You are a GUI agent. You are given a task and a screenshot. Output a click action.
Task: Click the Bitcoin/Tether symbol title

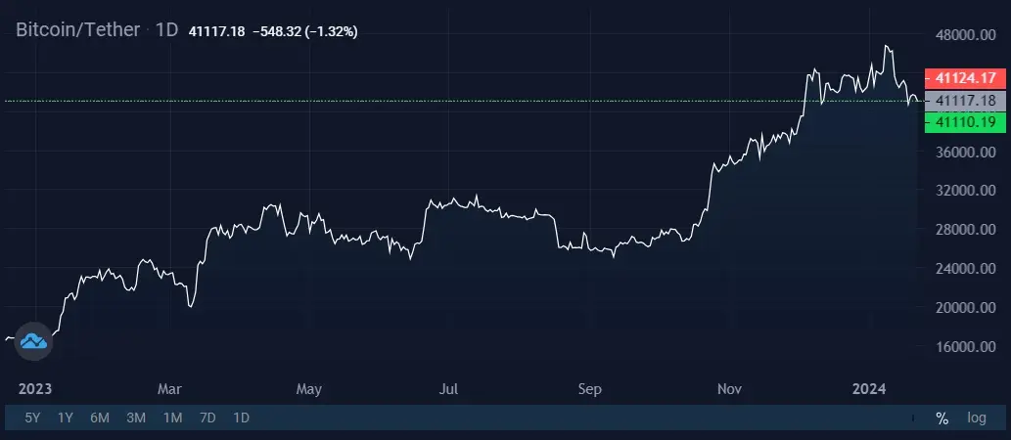[77, 29]
